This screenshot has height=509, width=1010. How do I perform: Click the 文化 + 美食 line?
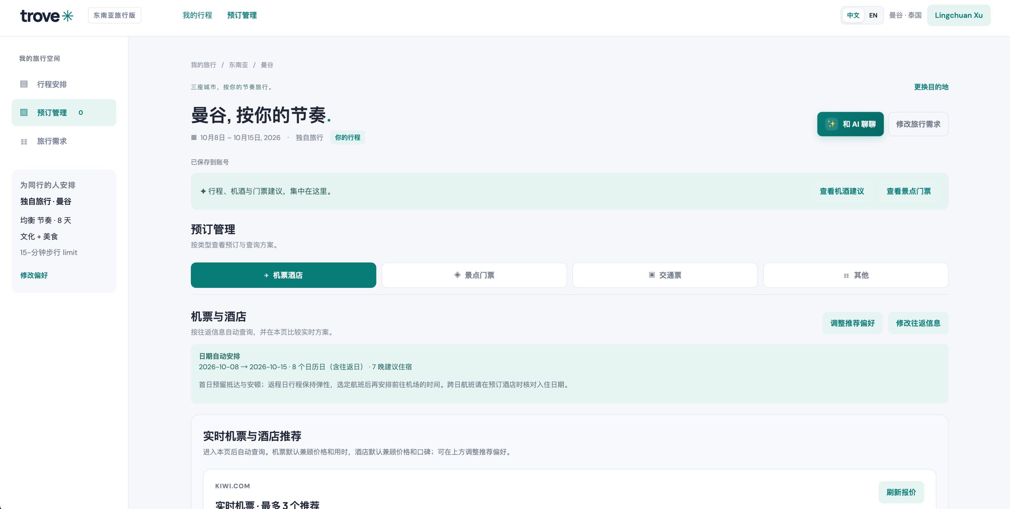[x=39, y=237]
